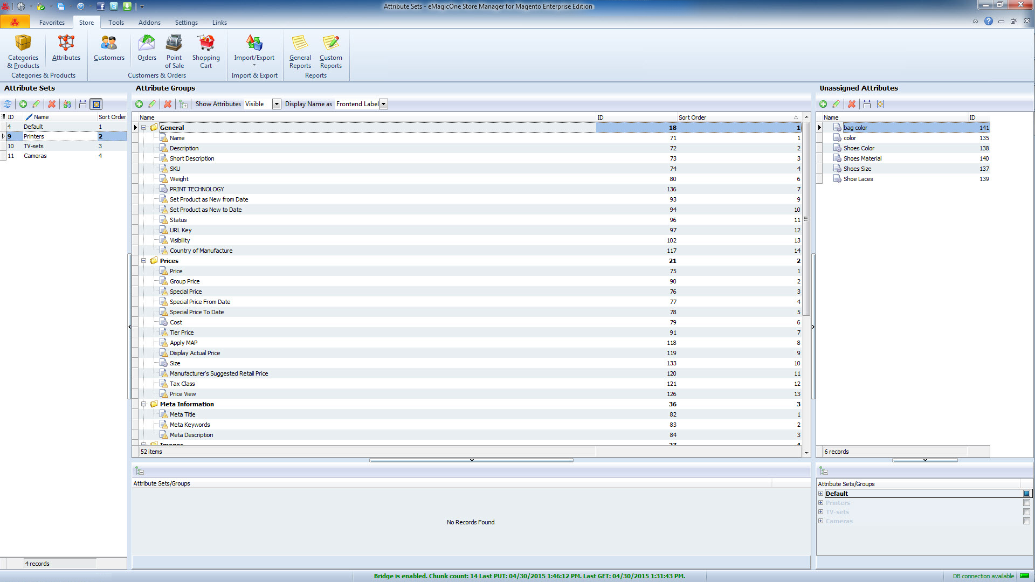Open Custom Reports
Screen dimensions: 1035x582
pos(330,52)
